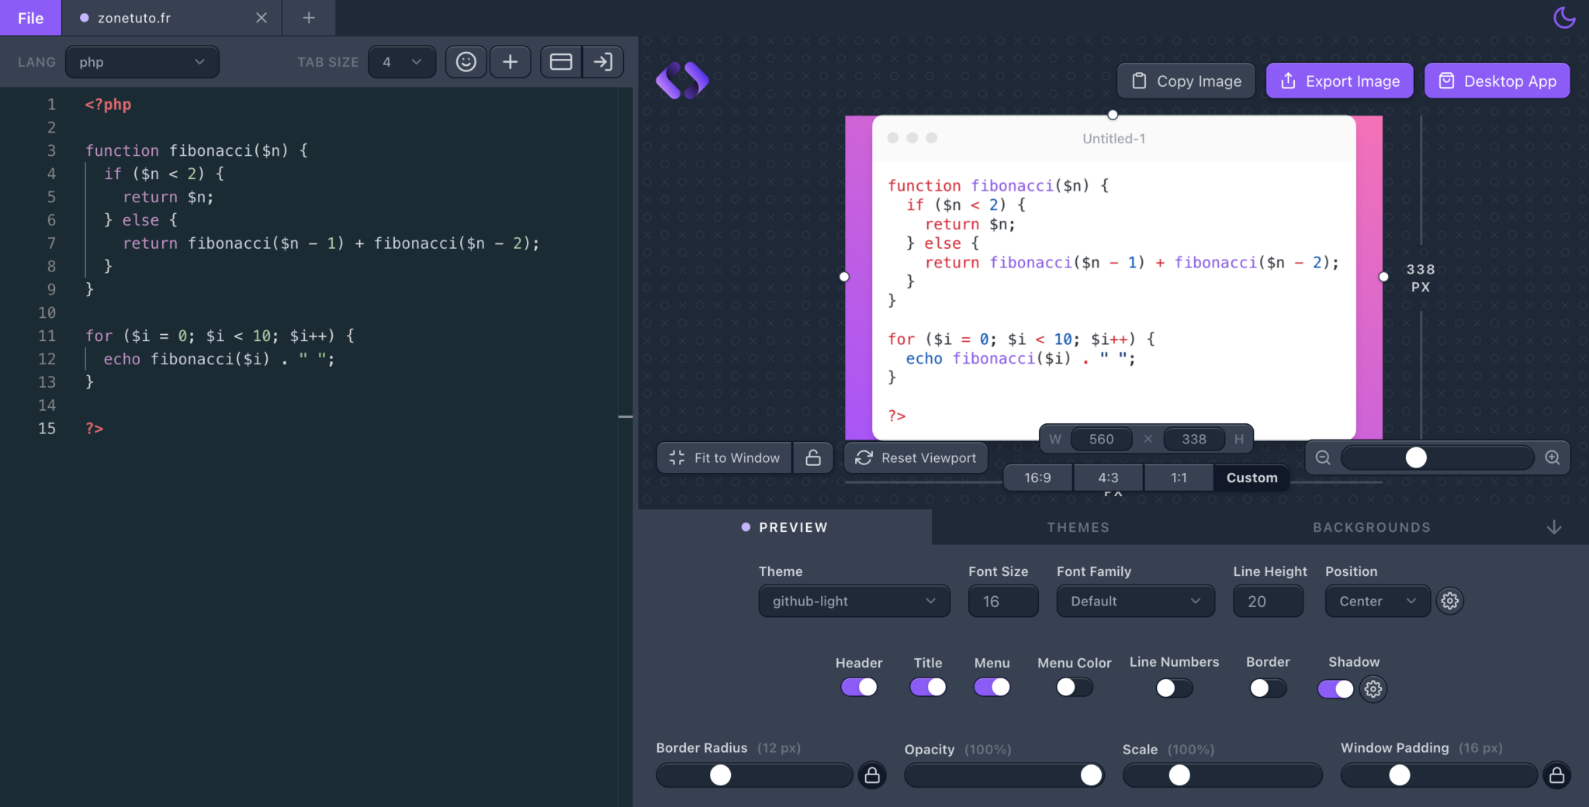1589x807 pixels.
Task: Click the focus editor arrow icon
Action: tap(603, 61)
